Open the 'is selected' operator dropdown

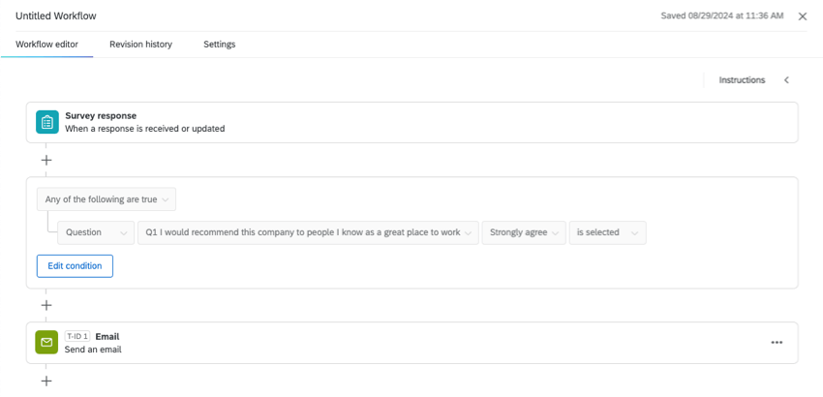(607, 232)
